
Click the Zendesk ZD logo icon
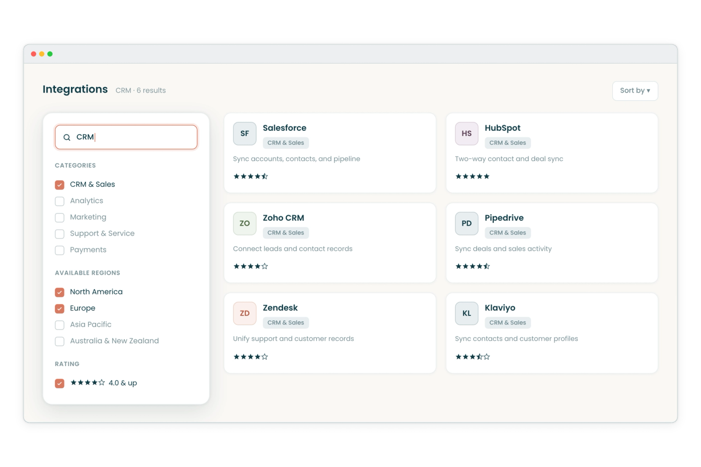tap(245, 313)
